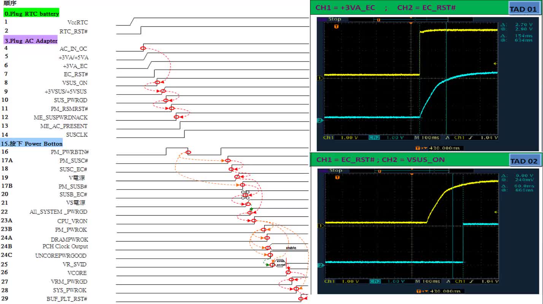Select the PCH Clock Output label
The width and height of the screenshot is (543, 304).
pyautogui.click(x=65, y=246)
